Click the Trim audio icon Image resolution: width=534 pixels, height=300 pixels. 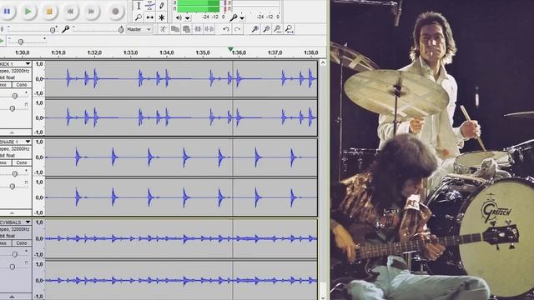point(198,29)
